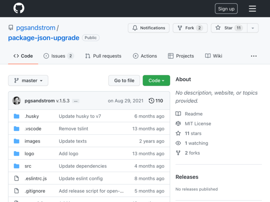
Task: Expand the Star lists dropdown arrow
Action: 253,28
